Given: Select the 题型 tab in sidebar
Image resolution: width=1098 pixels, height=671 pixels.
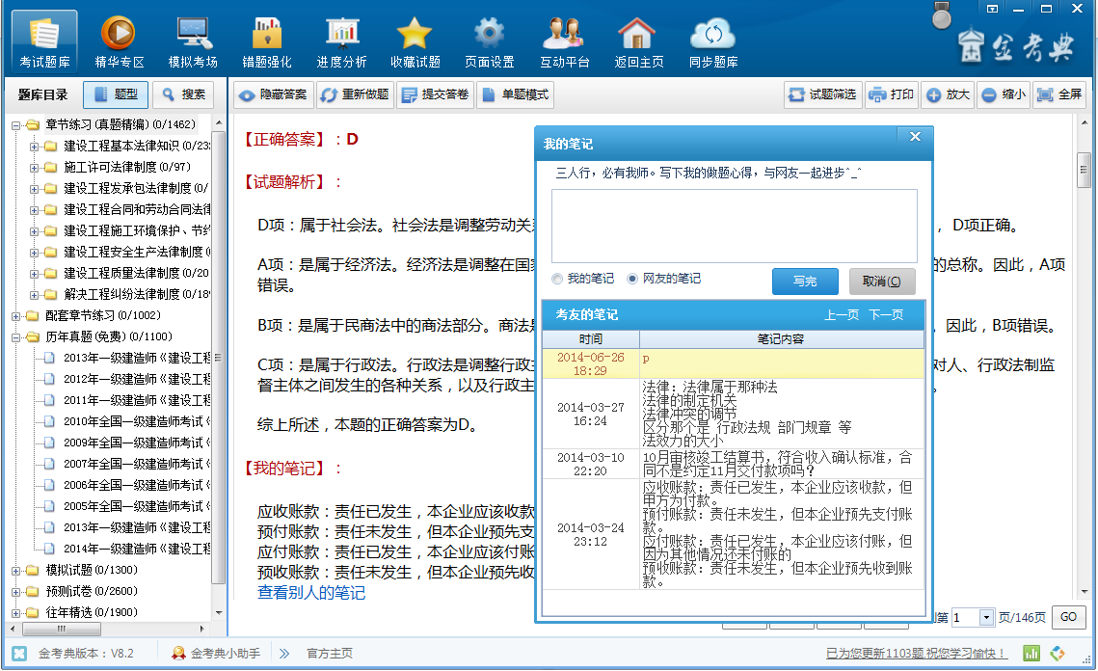Looking at the screenshot, I should (116, 94).
